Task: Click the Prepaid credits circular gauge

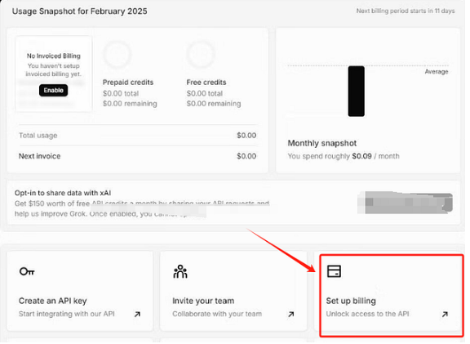Action: [117, 54]
